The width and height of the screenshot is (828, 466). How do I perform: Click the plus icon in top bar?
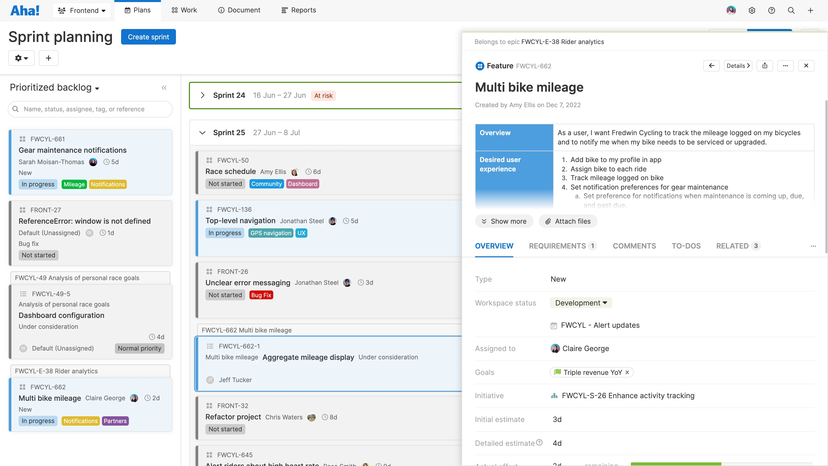coord(810,10)
